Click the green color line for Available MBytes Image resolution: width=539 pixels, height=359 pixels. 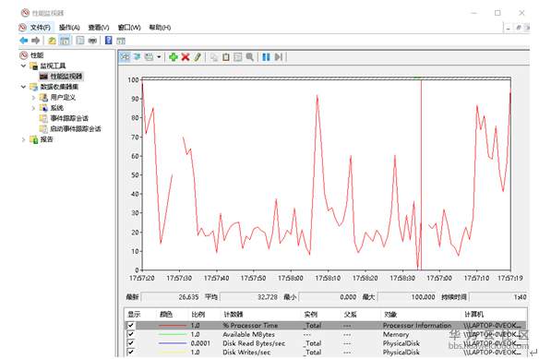173,334
